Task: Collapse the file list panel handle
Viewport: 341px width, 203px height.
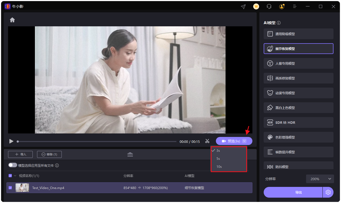Action: (x=130, y=154)
